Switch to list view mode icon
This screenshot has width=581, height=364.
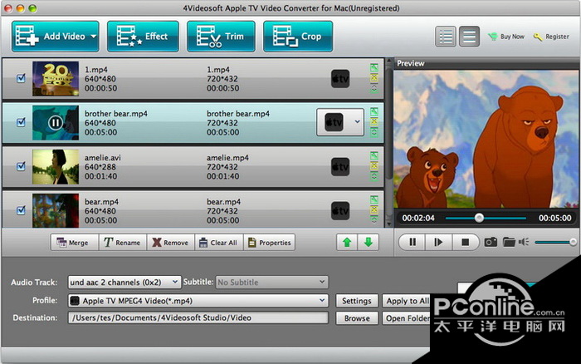pos(446,37)
